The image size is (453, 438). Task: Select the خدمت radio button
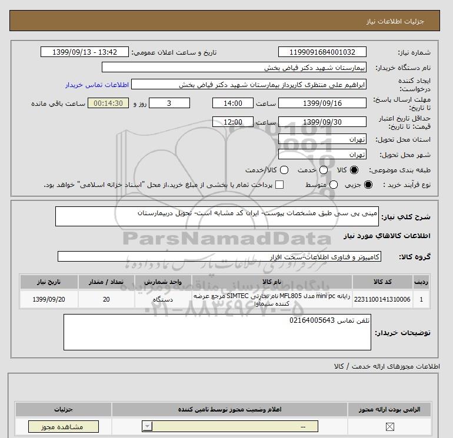click(x=324, y=170)
